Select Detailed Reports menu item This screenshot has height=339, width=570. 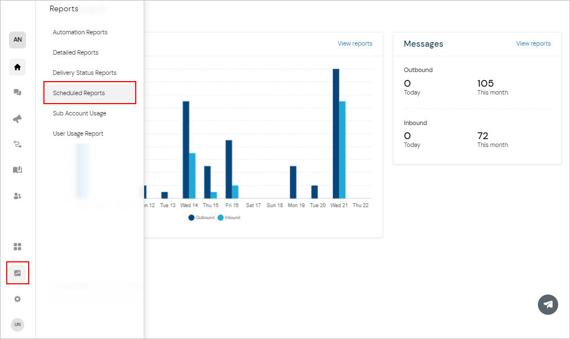[x=75, y=52]
